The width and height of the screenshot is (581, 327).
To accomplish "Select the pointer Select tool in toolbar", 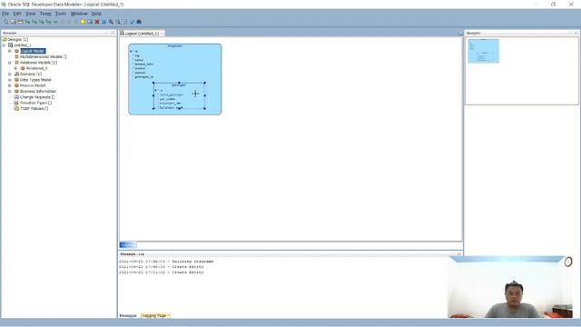I will click(6, 22).
